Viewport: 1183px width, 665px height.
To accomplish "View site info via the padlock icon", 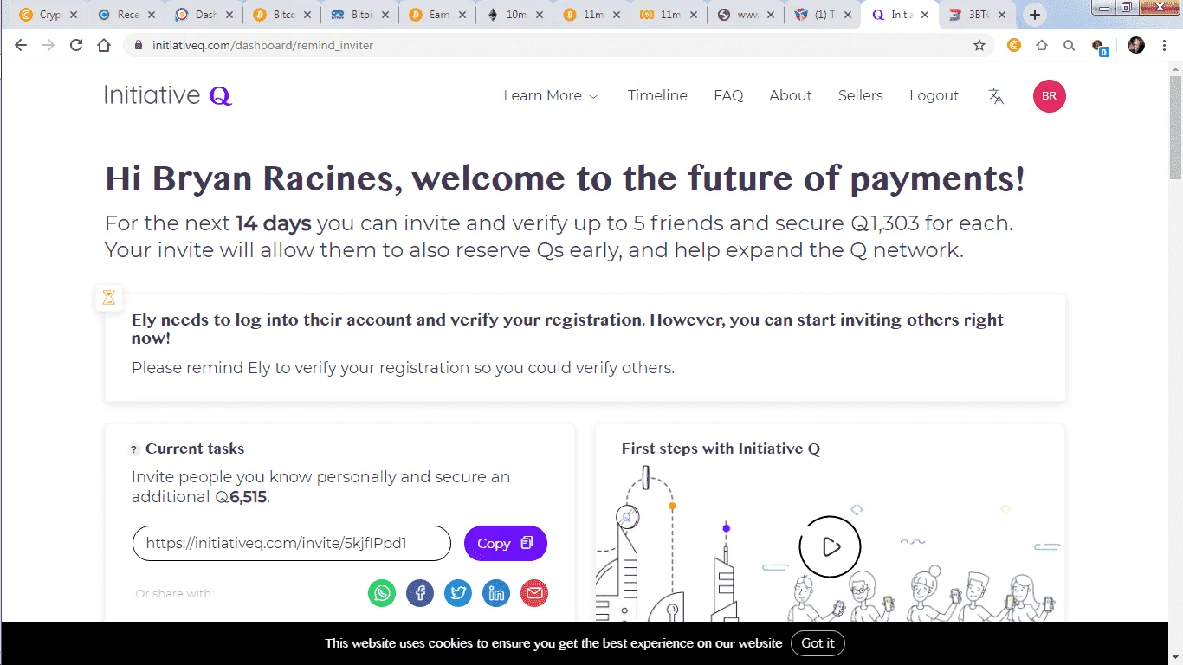I will click(137, 45).
